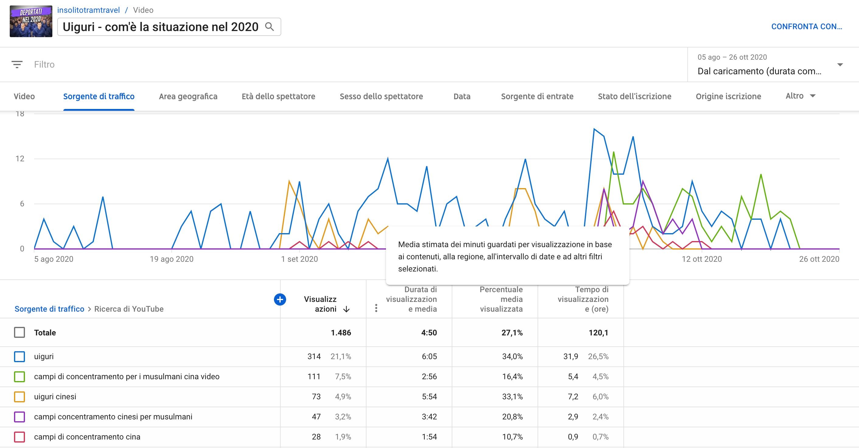The height and width of the screenshot is (448, 859).
Task: Click total percentage 27,1%
Action: click(512, 333)
